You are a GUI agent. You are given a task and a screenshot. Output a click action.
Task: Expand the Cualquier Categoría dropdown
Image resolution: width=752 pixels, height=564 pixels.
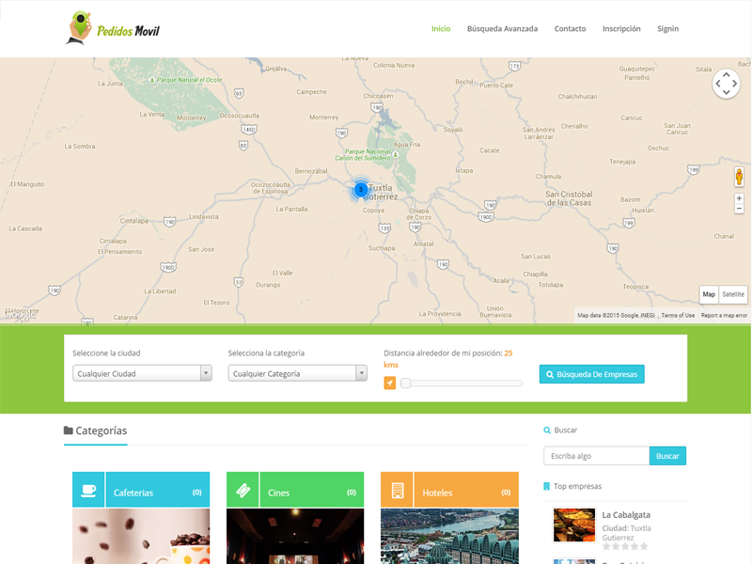pos(297,373)
